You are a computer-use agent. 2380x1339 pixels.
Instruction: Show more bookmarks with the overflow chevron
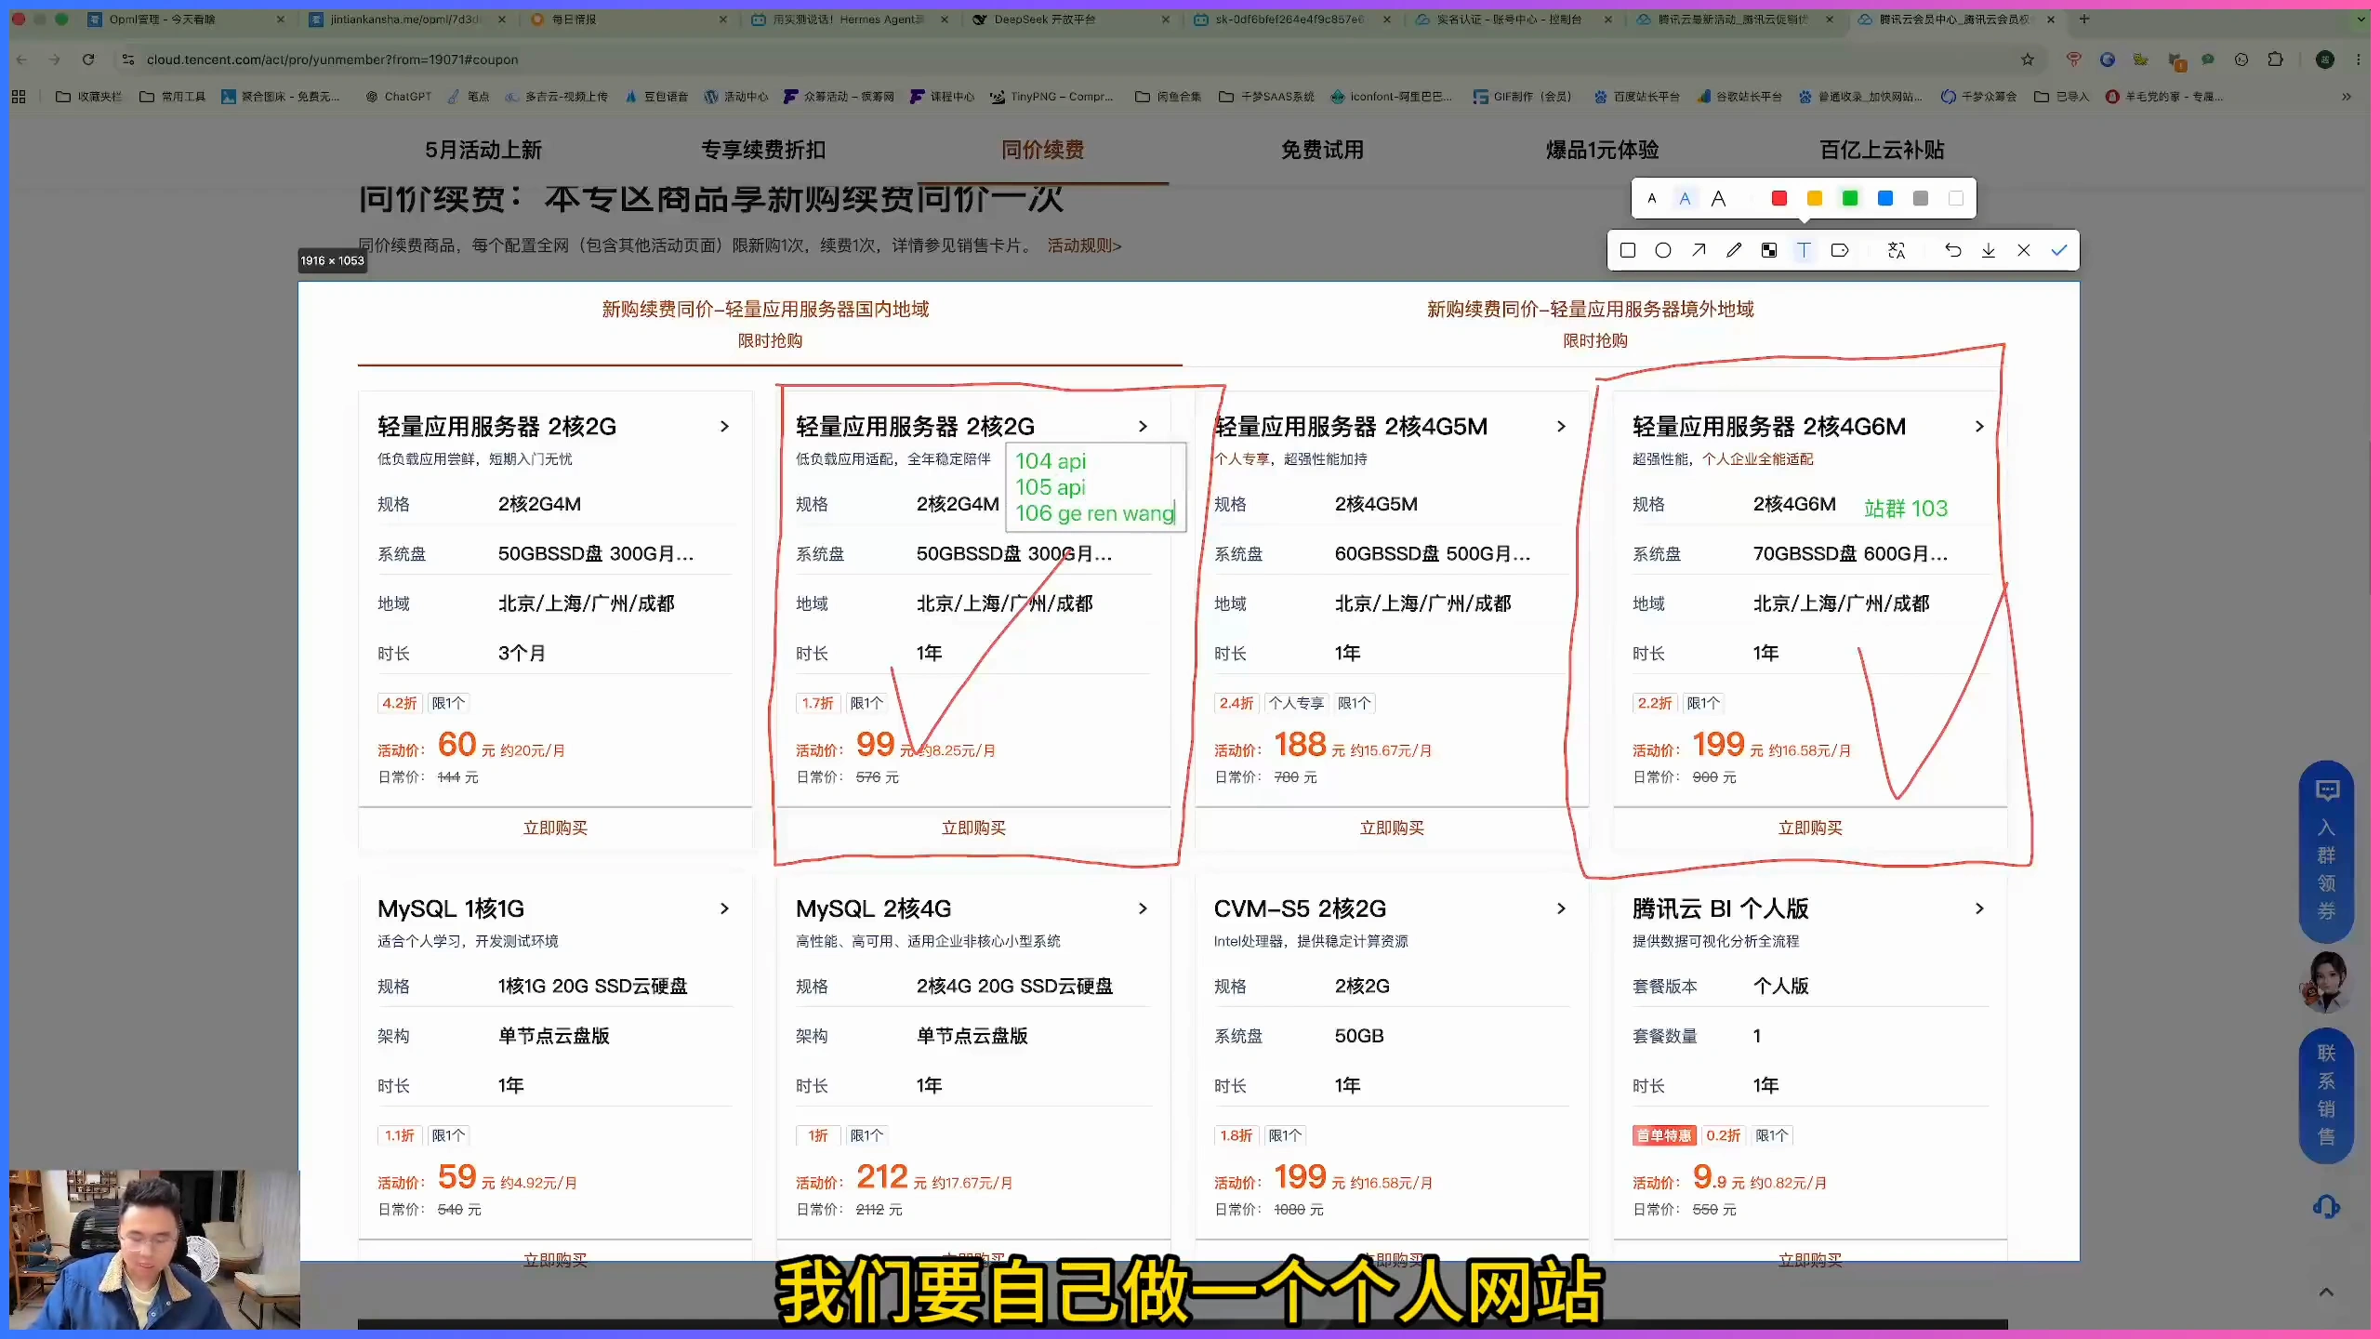[2347, 96]
